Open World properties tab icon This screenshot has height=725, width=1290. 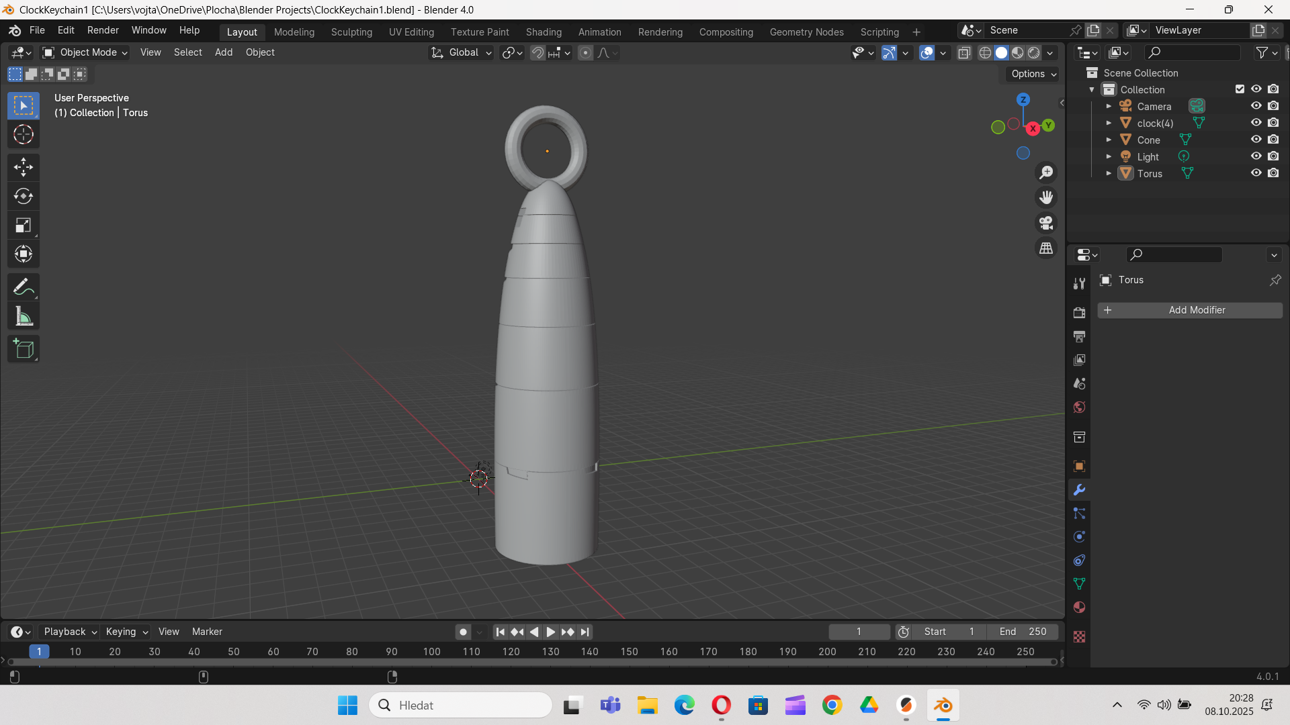1079,407
